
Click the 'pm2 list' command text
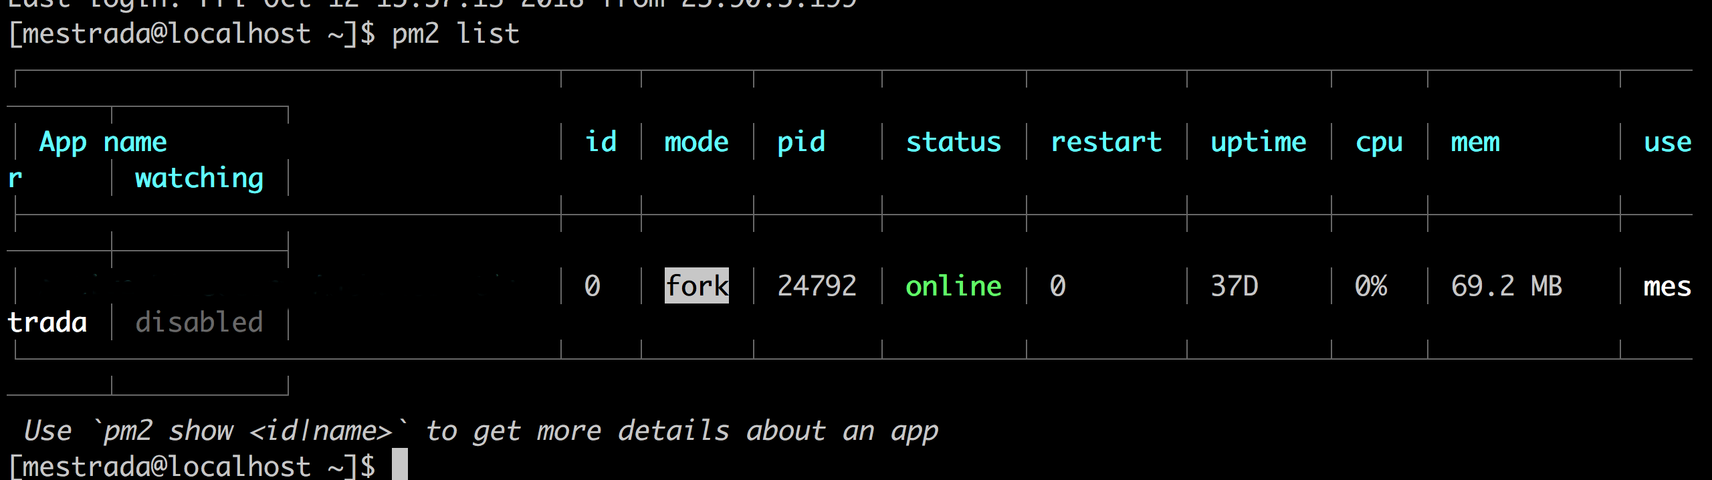(x=455, y=33)
